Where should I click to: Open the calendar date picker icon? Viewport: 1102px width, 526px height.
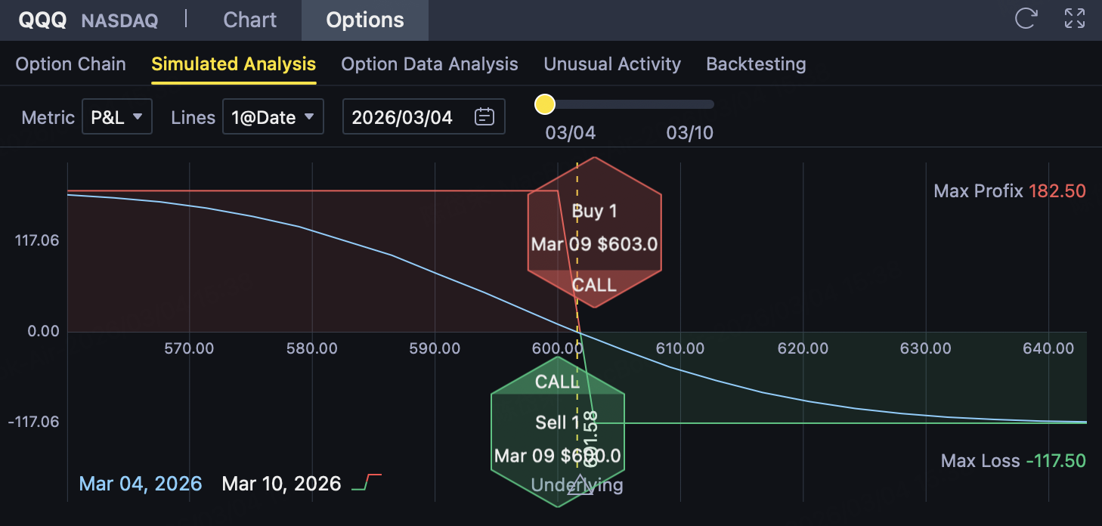coord(484,117)
